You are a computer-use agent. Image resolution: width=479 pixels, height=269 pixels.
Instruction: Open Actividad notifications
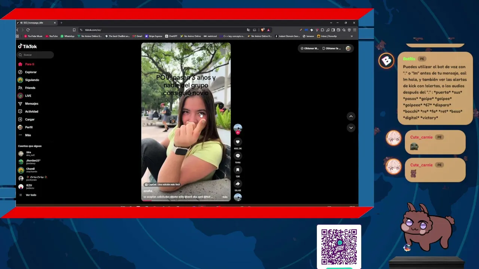tap(28, 111)
